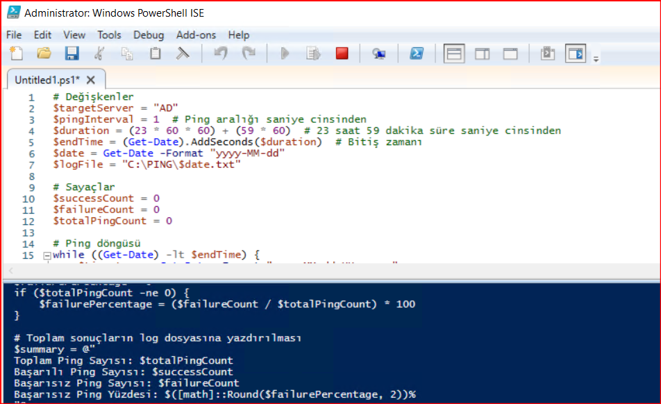Viewport: 661px width, 404px height.
Task: Click the horizontal scrollbar left arrow
Action: (10, 271)
